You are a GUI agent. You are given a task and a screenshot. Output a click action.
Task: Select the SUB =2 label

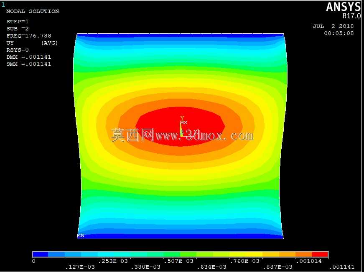(x=18, y=29)
